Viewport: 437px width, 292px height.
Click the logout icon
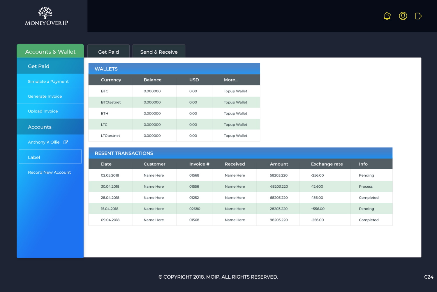pos(418,16)
